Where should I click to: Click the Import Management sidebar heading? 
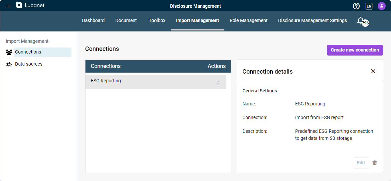click(27, 41)
